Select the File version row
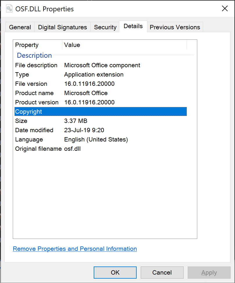The height and width of the screenshot is (283, 235). [x=100, y=84]
